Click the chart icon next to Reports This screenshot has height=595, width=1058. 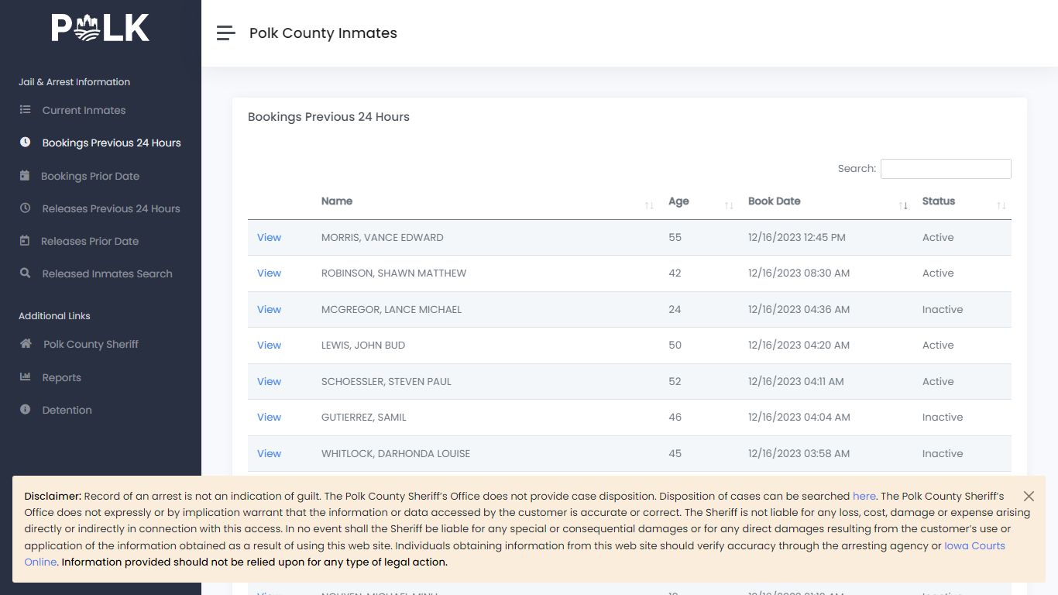[x=26, y=377]
